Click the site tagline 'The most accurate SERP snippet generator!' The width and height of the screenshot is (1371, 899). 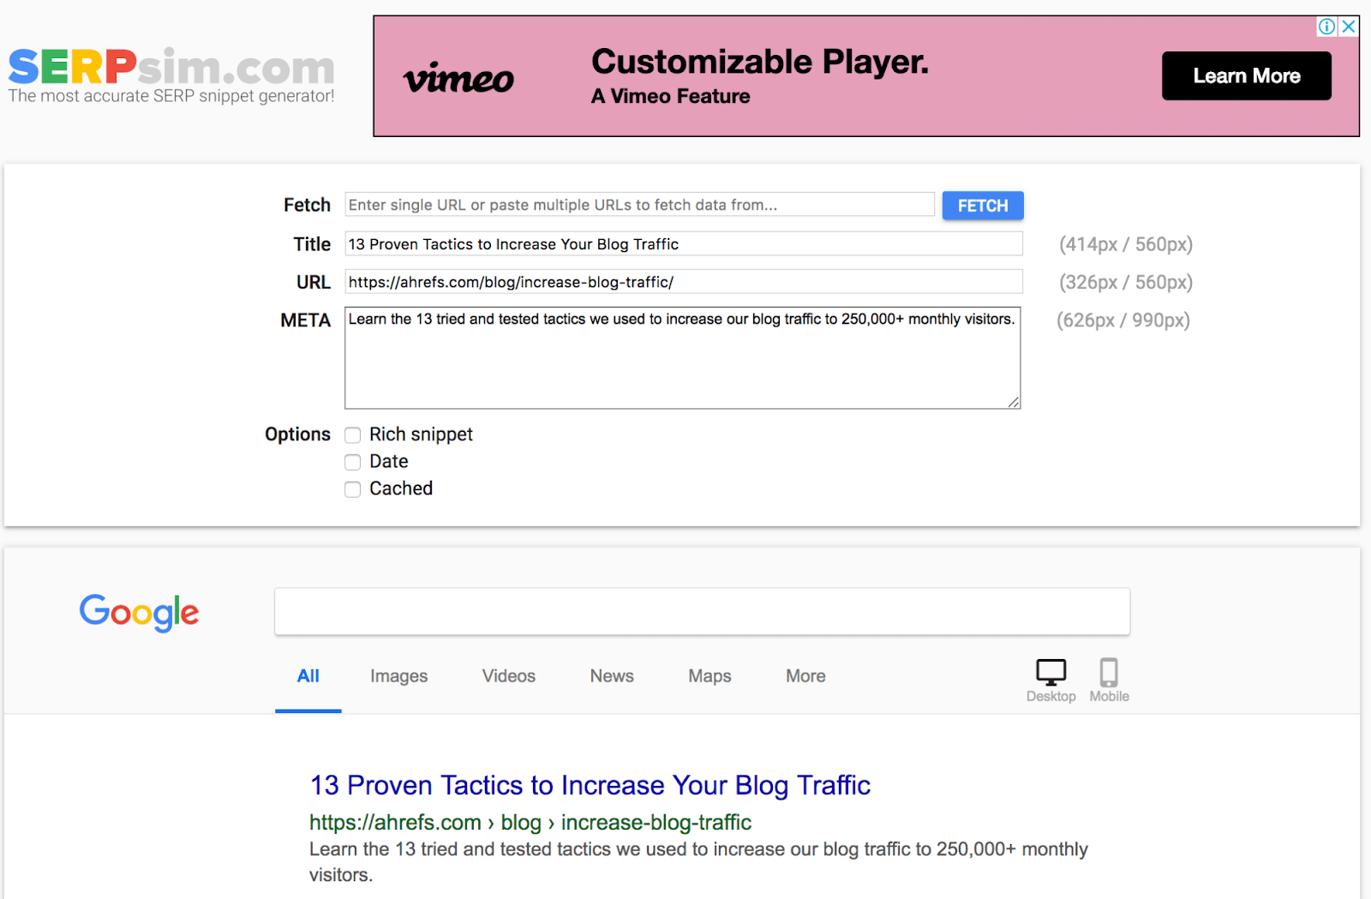pyautogui.click(x=171, y=96)
